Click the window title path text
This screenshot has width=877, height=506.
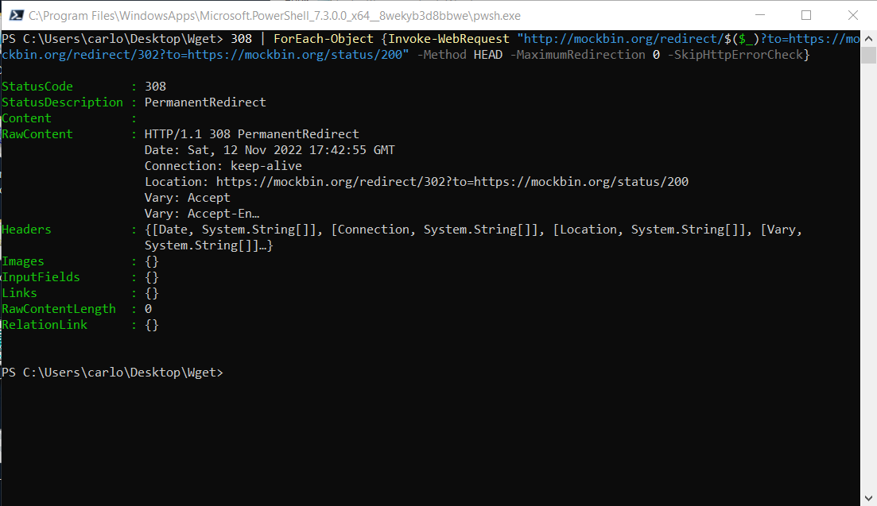(274, 16)
